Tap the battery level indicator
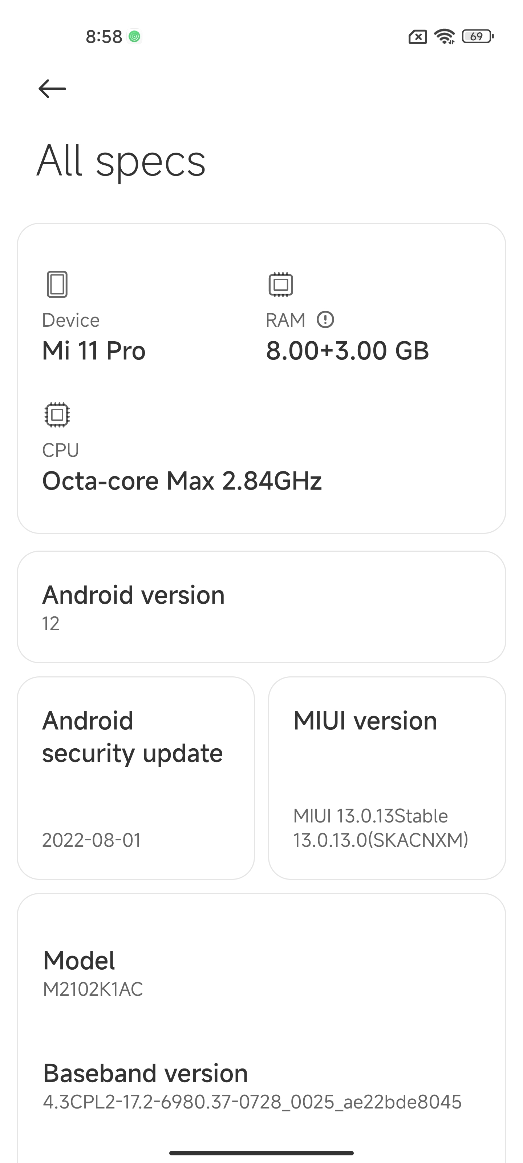The width and height of the screenshot is (523, 1163). (478, 36)
